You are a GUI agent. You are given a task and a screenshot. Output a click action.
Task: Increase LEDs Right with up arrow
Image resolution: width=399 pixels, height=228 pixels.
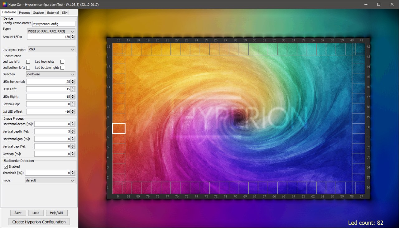pyautogui.click(x=73, y=95)
